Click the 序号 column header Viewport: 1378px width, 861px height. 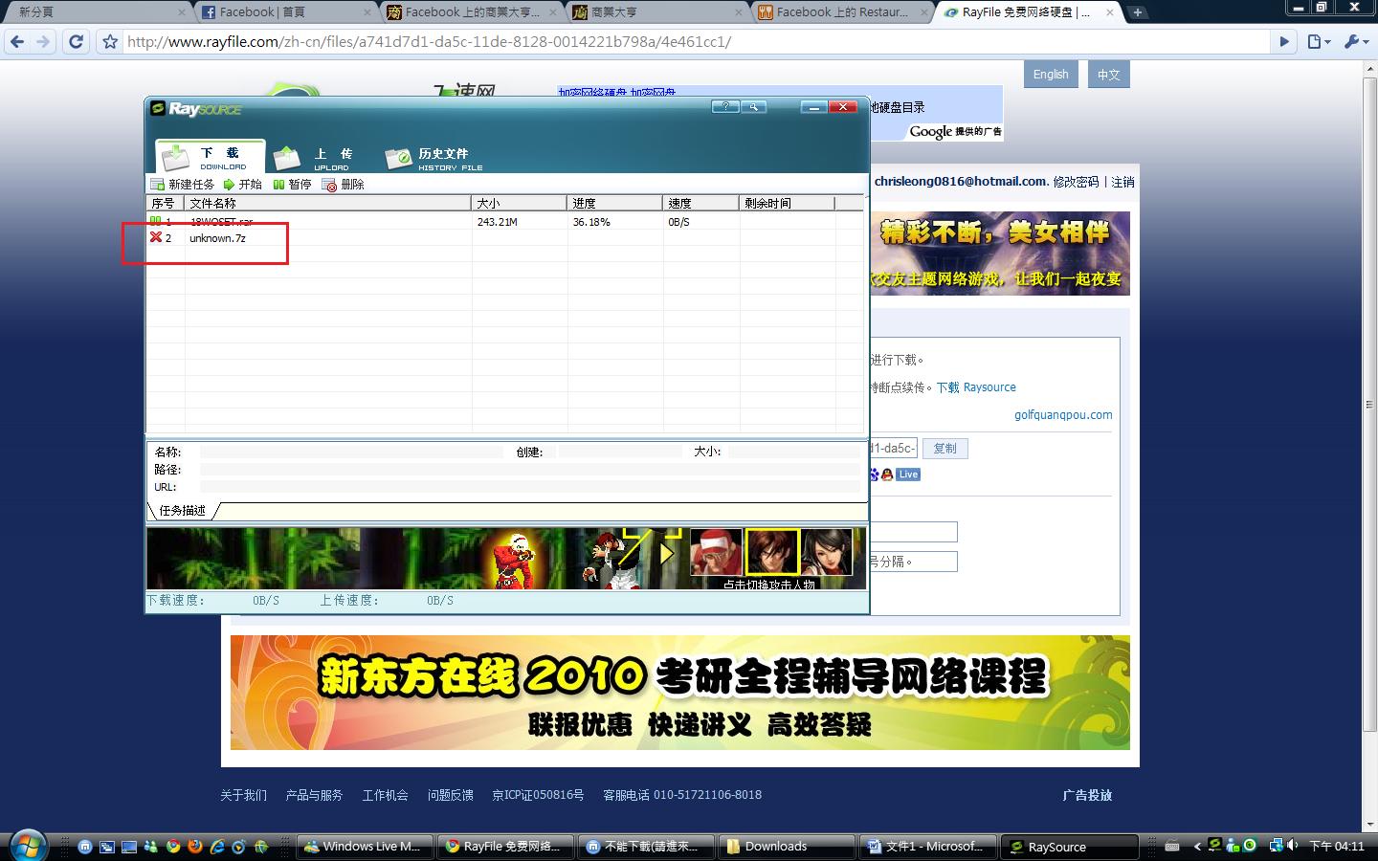(x=166, y=203)
